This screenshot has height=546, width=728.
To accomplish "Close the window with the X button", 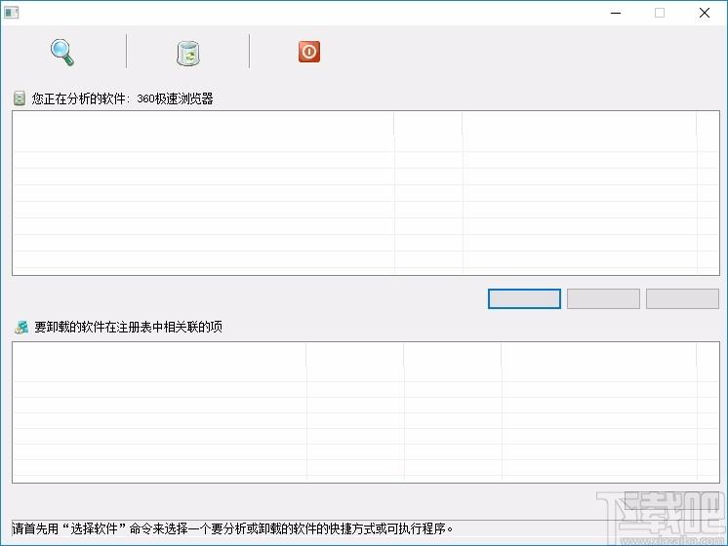I will pyautogui.click(x=705, y=13).
